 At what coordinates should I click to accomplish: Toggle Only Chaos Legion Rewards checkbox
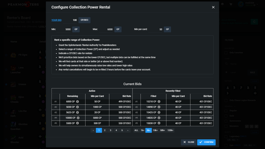click(x=226, y=100)
